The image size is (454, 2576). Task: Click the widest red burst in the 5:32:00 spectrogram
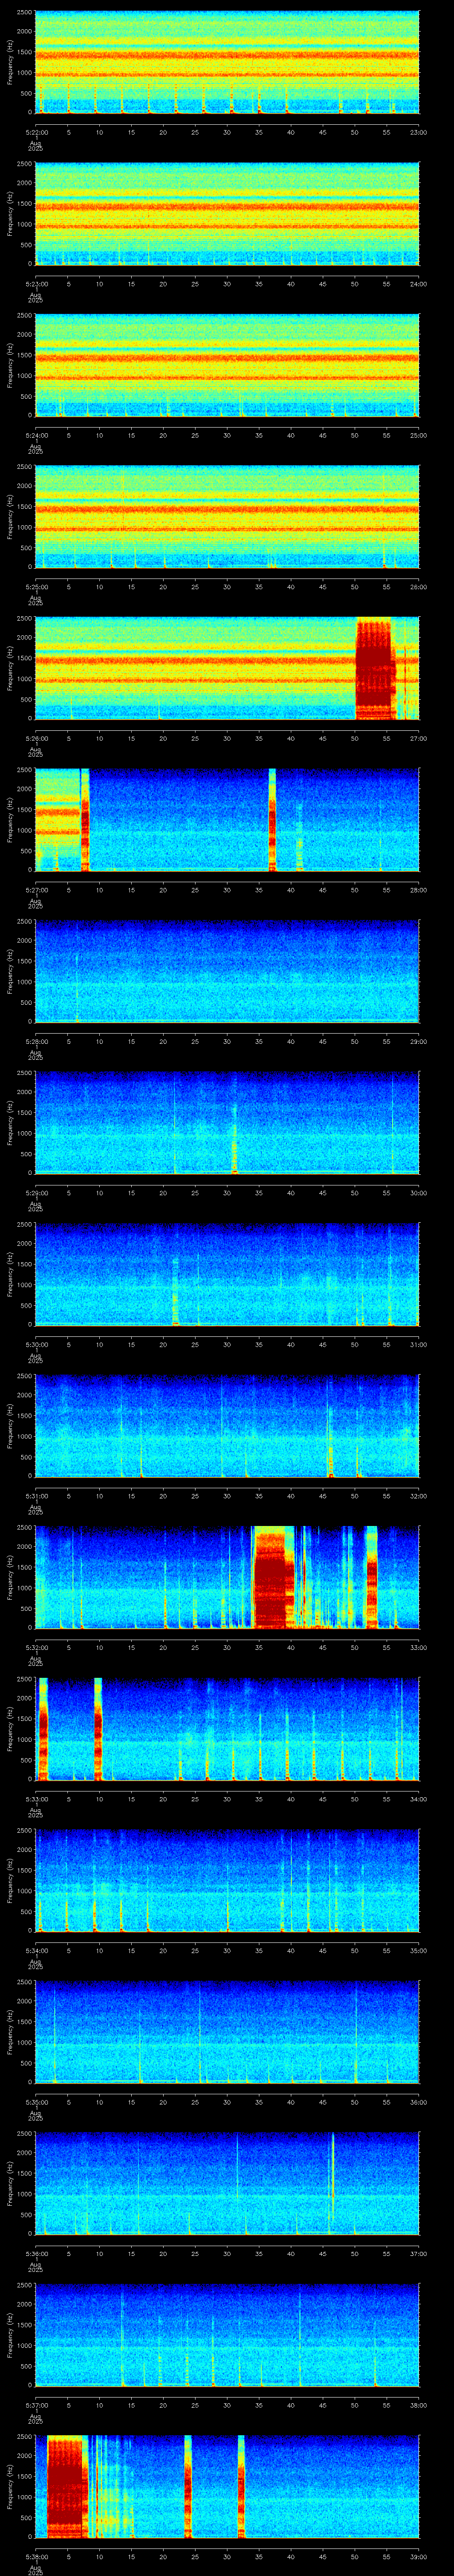tap(274, 1578)
